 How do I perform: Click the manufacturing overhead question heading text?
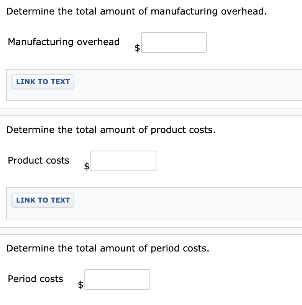pyautogui.click(x=136, y=11)
